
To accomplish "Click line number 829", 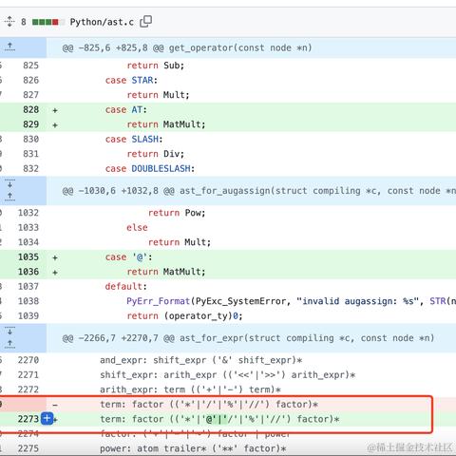I will coord(30,124).
